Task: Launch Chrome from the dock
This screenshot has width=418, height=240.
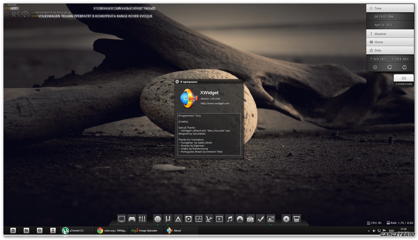Action: [x=158, y=219]
